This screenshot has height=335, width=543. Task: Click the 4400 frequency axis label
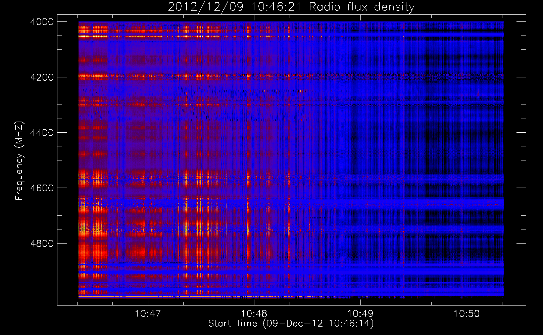pos(42,133)
